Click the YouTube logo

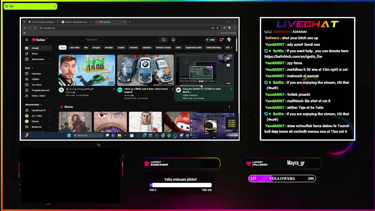point(39,40)
